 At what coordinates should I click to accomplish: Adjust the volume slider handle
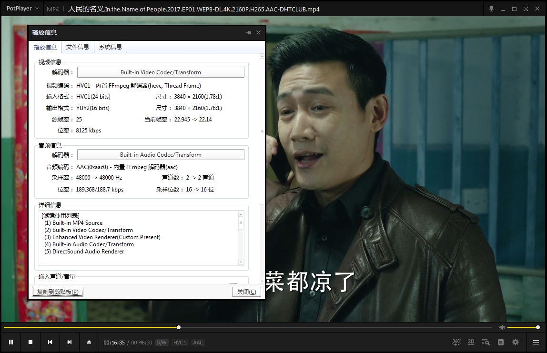point(538,327)
